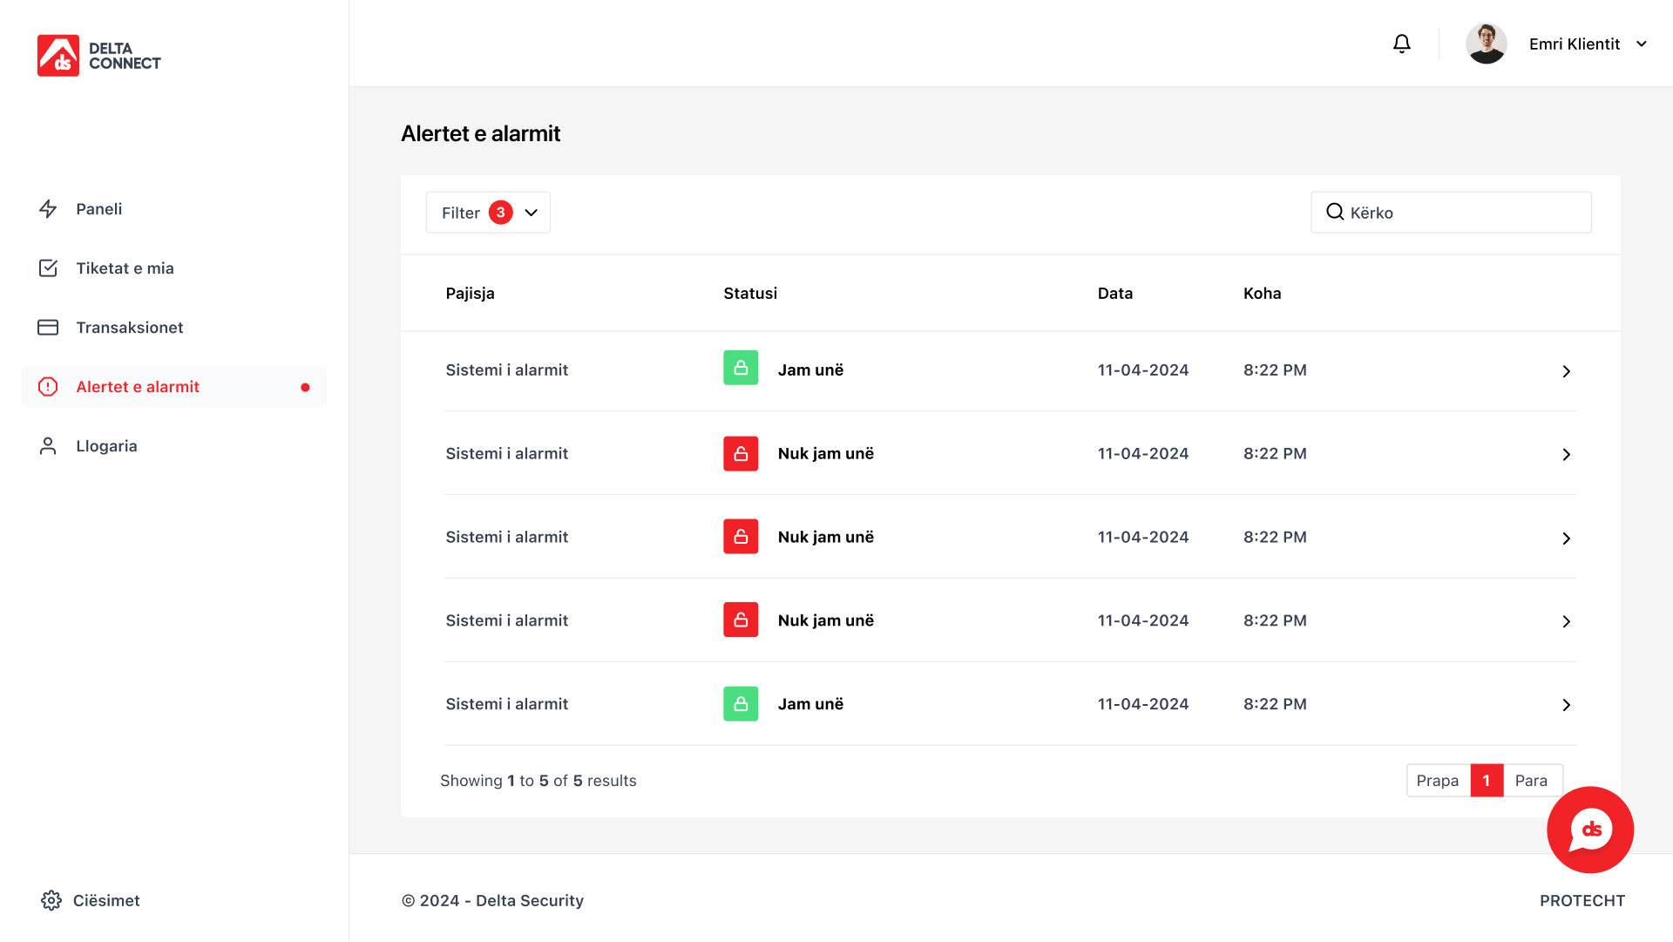
Task: Open the ds chat bubble widget
Action: (x=1590, y=830)
